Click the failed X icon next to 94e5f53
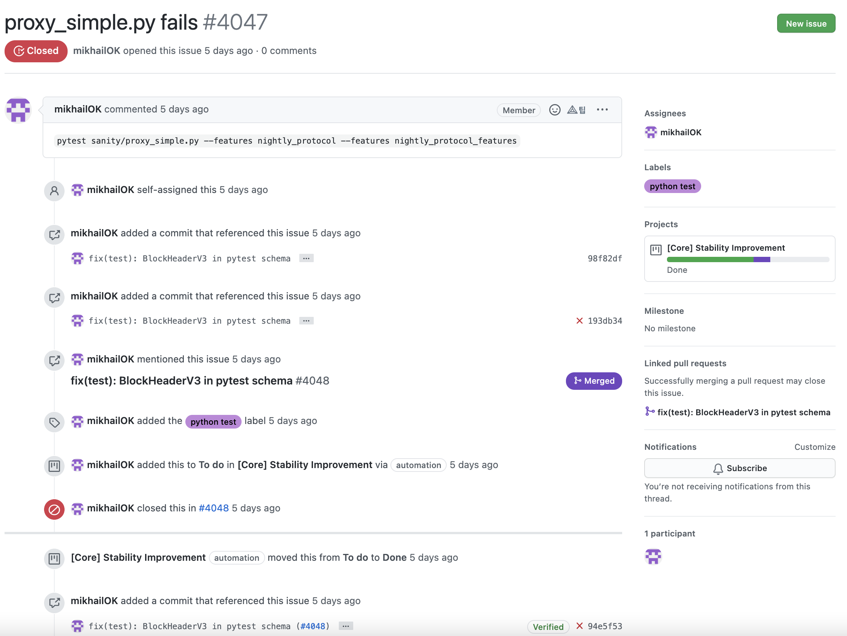This screenshot has width=847, height=636. pos(579,626)
